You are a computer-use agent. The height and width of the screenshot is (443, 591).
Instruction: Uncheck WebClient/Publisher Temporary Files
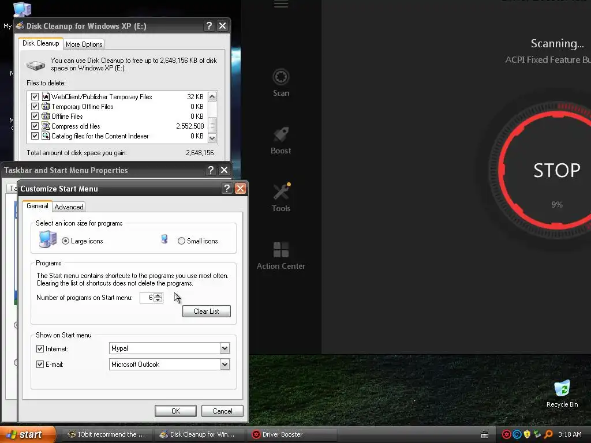tap(35, 97)
